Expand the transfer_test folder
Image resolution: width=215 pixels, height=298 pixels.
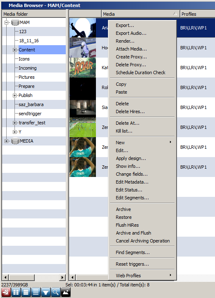tap(14, 123)
